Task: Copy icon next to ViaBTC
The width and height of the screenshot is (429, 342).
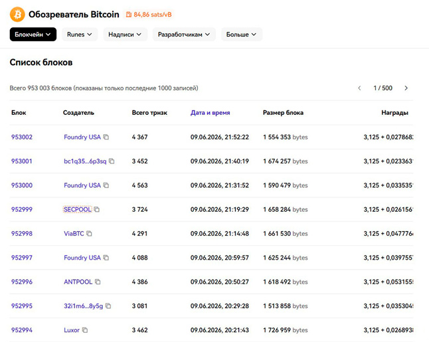Action: point(89,233)
